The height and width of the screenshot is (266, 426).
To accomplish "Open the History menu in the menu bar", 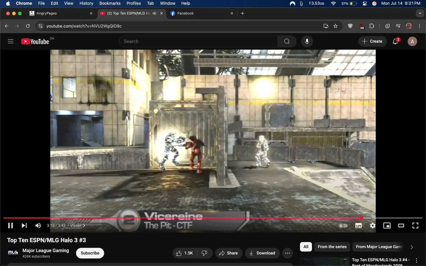I will (x=86, y=3).
